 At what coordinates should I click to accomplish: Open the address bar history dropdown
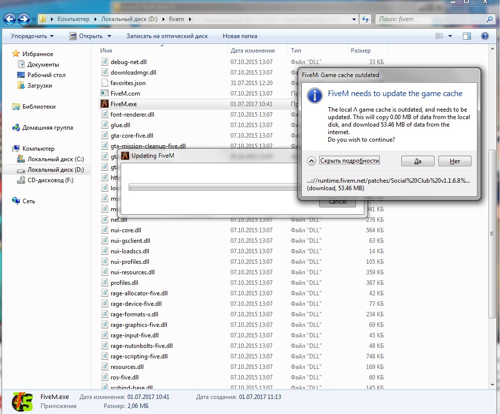point(354,19)
